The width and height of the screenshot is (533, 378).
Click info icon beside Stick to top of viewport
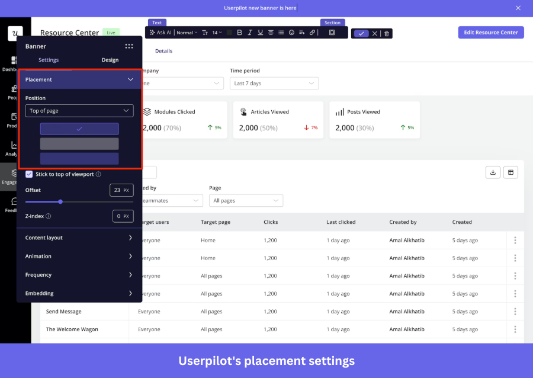(98, 174)
